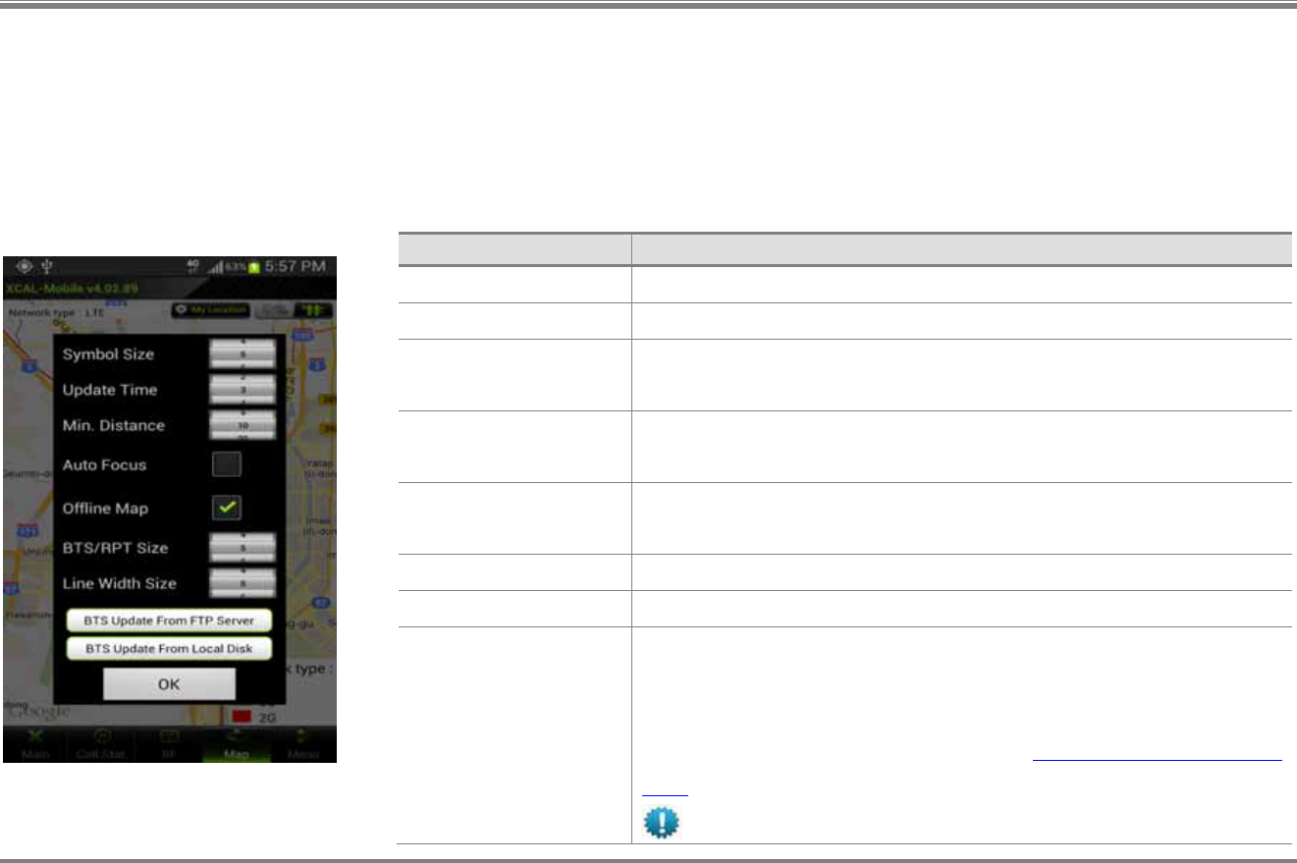Click BTS Update From Local Disk button

coord(169,649)
